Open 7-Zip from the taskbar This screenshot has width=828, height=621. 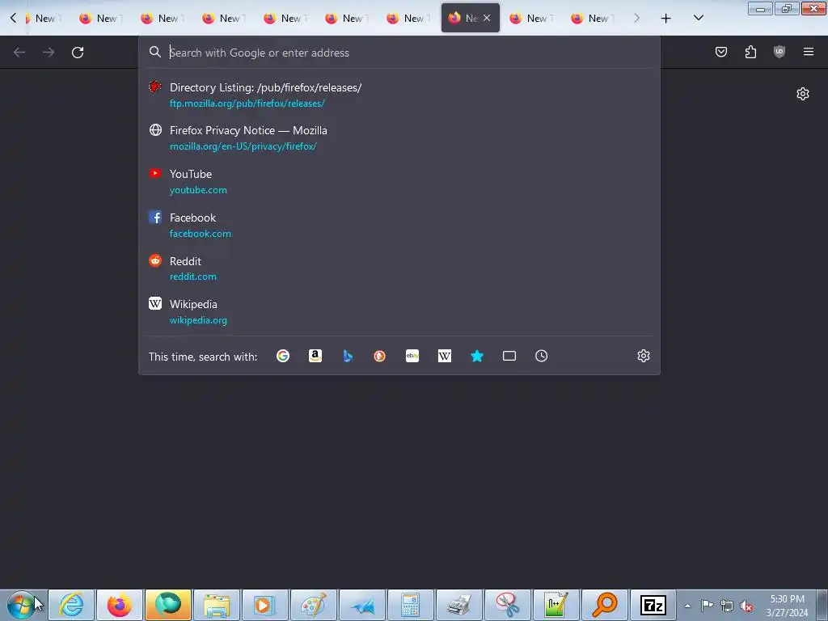tap(653, 605)
